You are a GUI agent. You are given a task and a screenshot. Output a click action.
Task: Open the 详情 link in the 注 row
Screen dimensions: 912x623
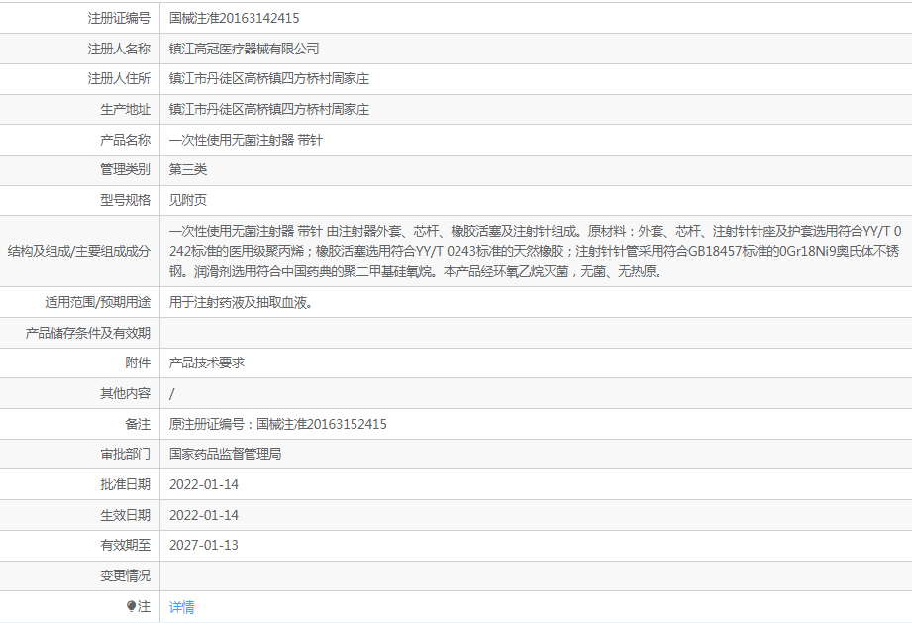point(181,607)
